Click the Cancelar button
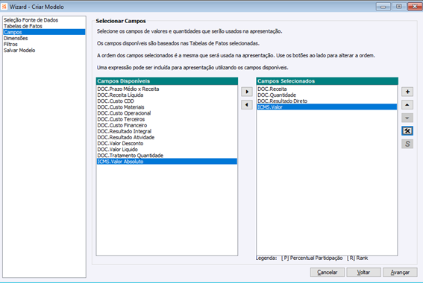The height and width of the screenshot is (283, 423). [328, 273]
